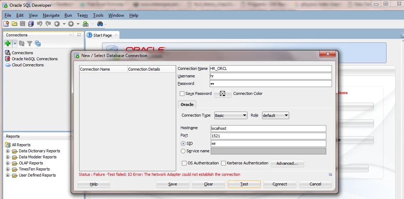This screenshot has height=199, width=404.
Task: Switch to the Oracle tab in dialog
Action: coord(187,104)
